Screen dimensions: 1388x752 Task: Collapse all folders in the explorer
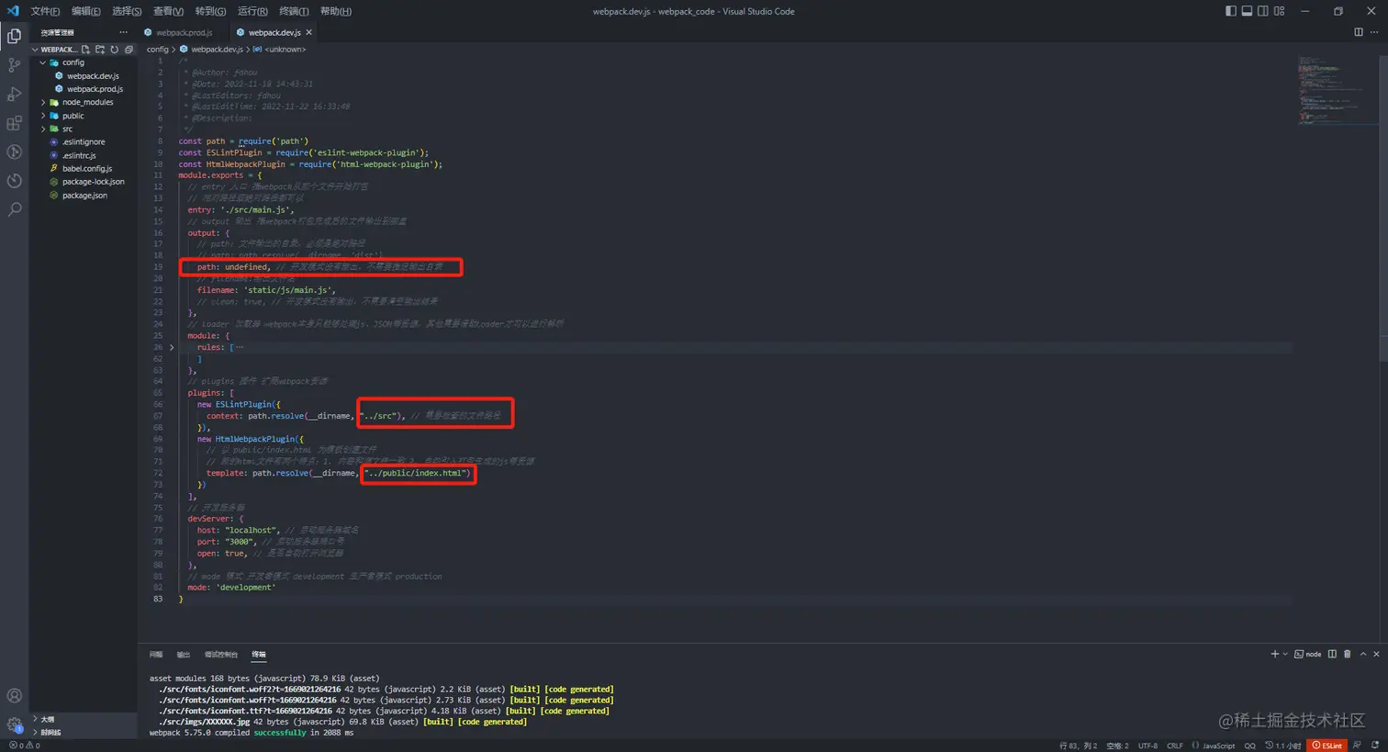pos(129,50)
